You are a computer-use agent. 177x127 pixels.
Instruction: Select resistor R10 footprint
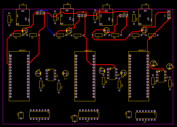click(95, 16)
